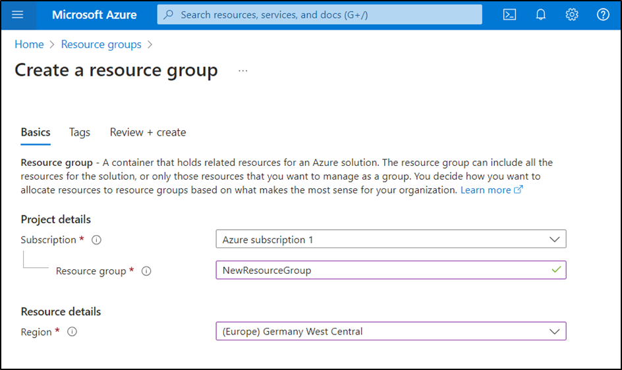Launch Cloud Shell from the top bar
This screenshot has width=622, height=370.
(x=509, y=14)
